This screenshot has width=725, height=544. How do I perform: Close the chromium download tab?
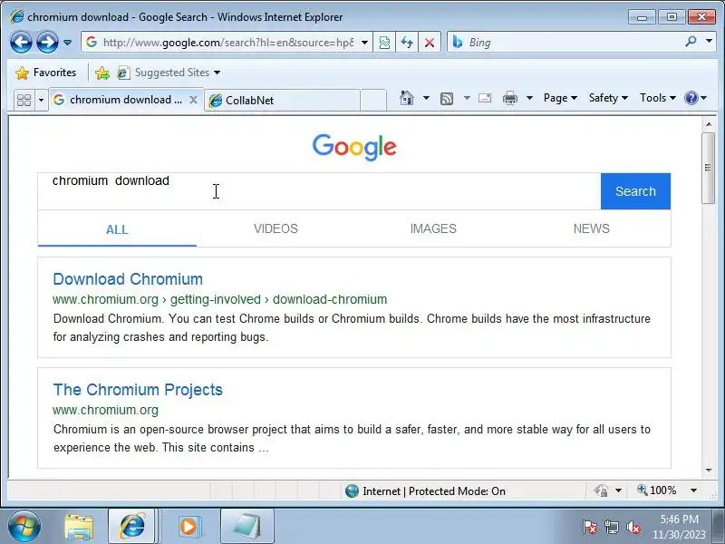(194, 100)
